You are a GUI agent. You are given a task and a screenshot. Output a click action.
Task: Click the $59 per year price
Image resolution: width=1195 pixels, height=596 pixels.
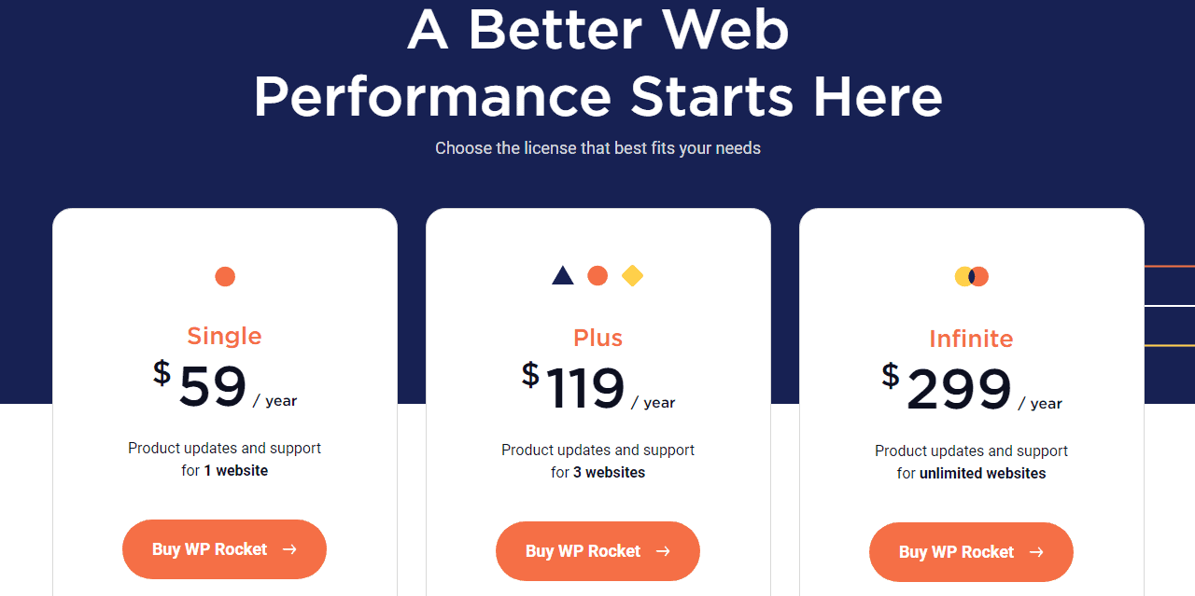coord(224,387)
